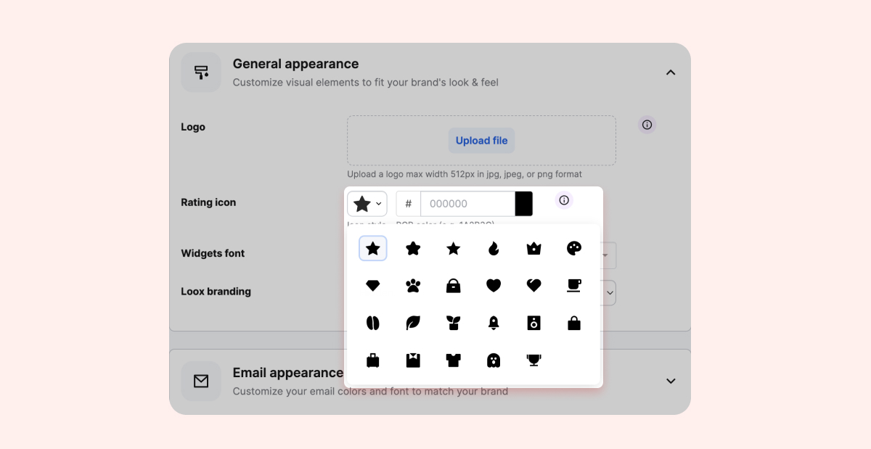Select the ghost rating icon
This screenshot has height=449, width=871.
pyautogui.click(x=494, y=360)
